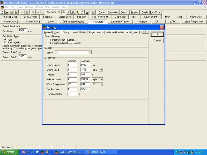Expand the Vehicle Speed mph dropdown
Image resolution: width=207 pixels, height=155 pixels.
pyautogui.click(x=101, y=80)
